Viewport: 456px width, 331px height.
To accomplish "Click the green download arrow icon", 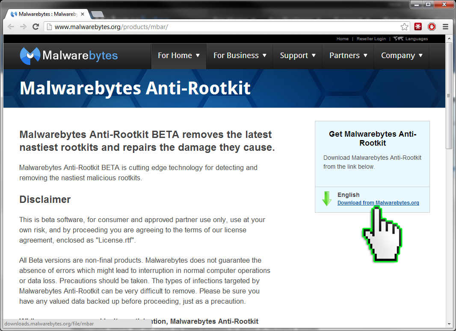I will 327,199.
